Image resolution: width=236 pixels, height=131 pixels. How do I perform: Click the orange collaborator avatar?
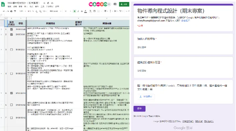point(101,4)
